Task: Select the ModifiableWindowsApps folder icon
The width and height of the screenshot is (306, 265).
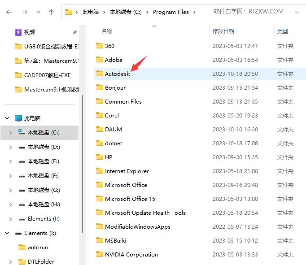Action: pos(99,226)
